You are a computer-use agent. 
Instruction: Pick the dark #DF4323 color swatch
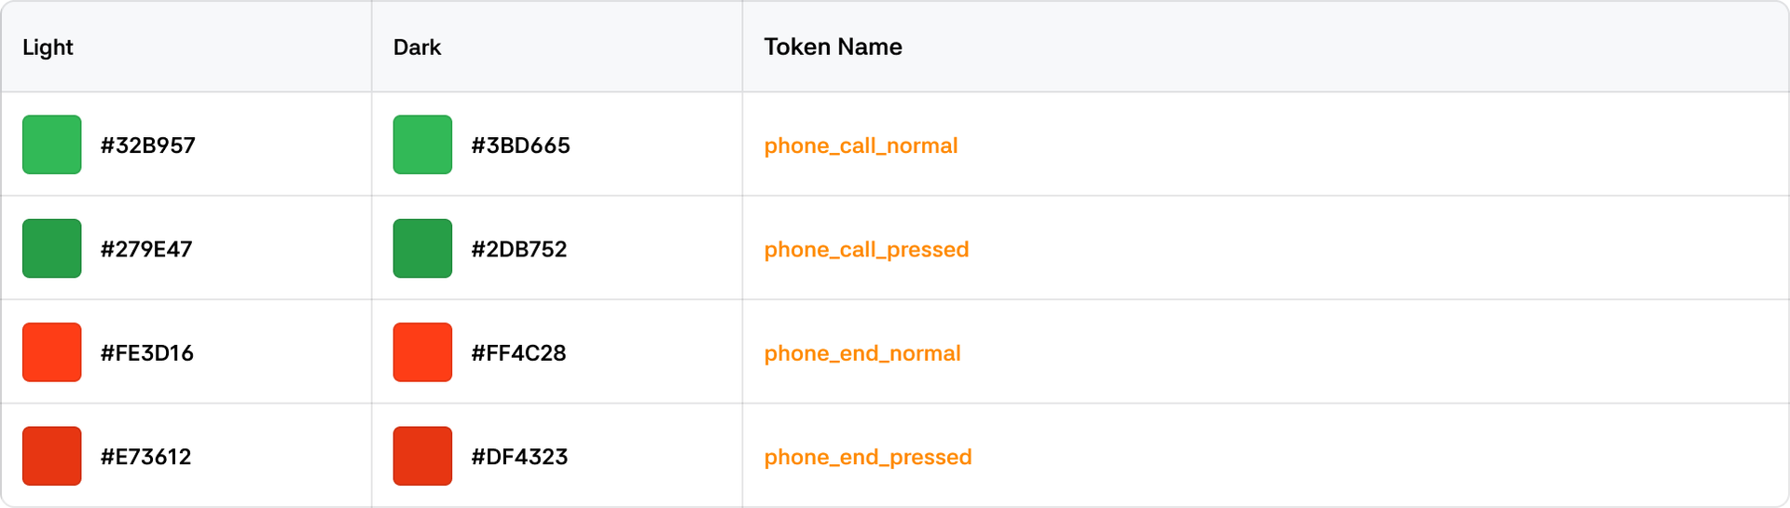(422, 457)
